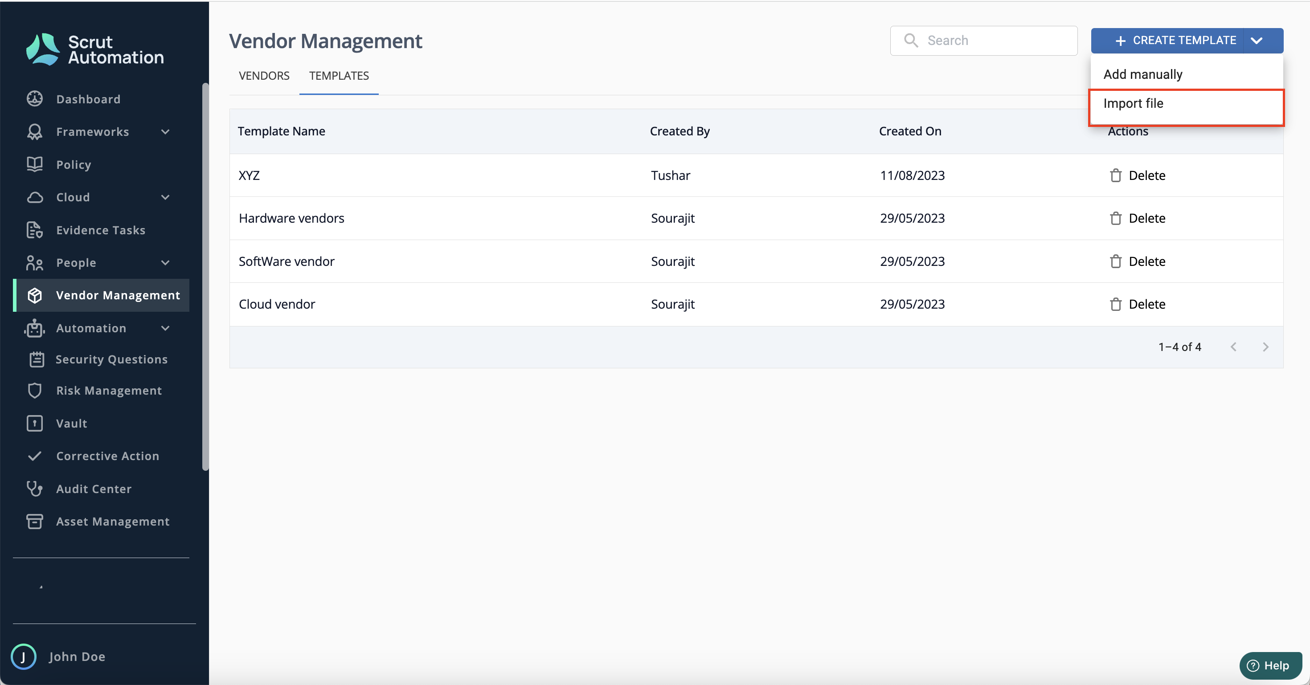Click trash icon in SoftWare vendor row
1310x685 pixels.
point(1116,261)
